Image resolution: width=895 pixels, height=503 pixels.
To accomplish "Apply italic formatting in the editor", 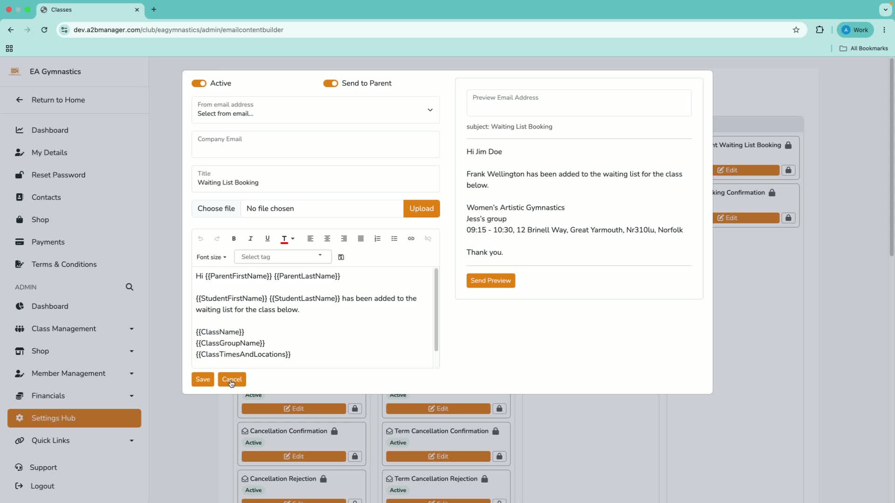I will pos(250,238).
